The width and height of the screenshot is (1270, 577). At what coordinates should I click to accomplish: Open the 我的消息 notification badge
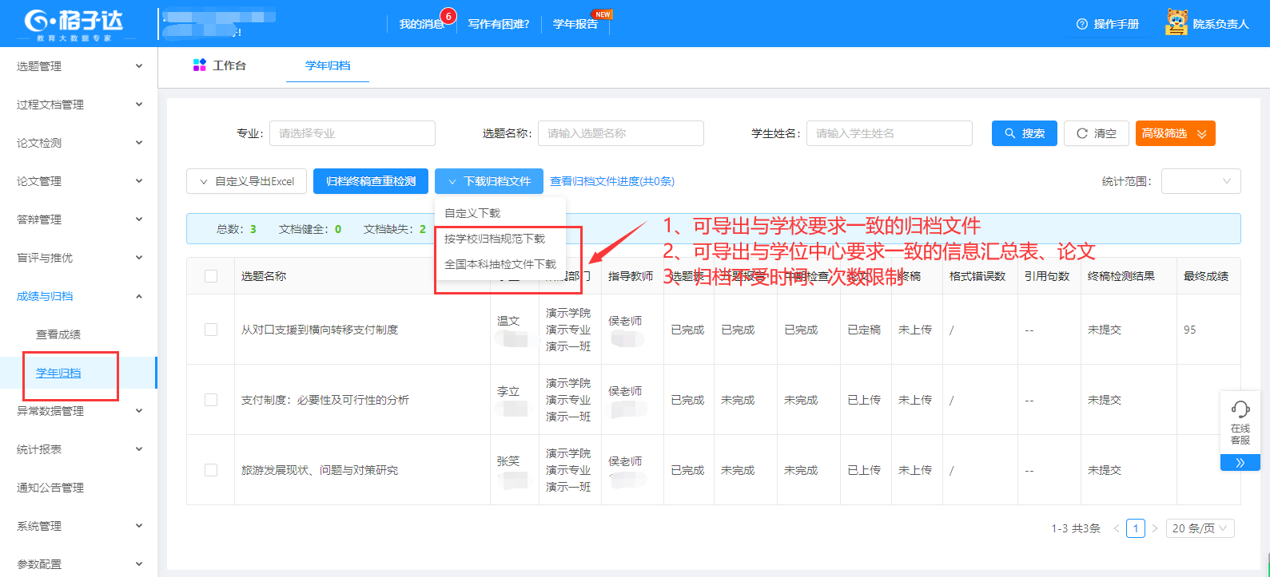coord(448,16)
